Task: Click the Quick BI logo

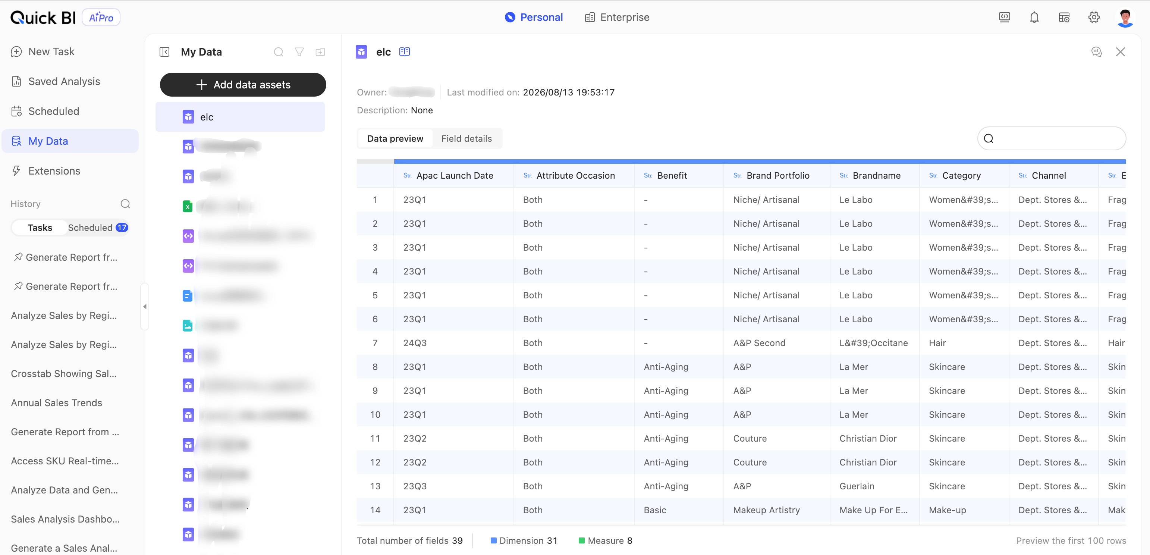Action: 43,18
